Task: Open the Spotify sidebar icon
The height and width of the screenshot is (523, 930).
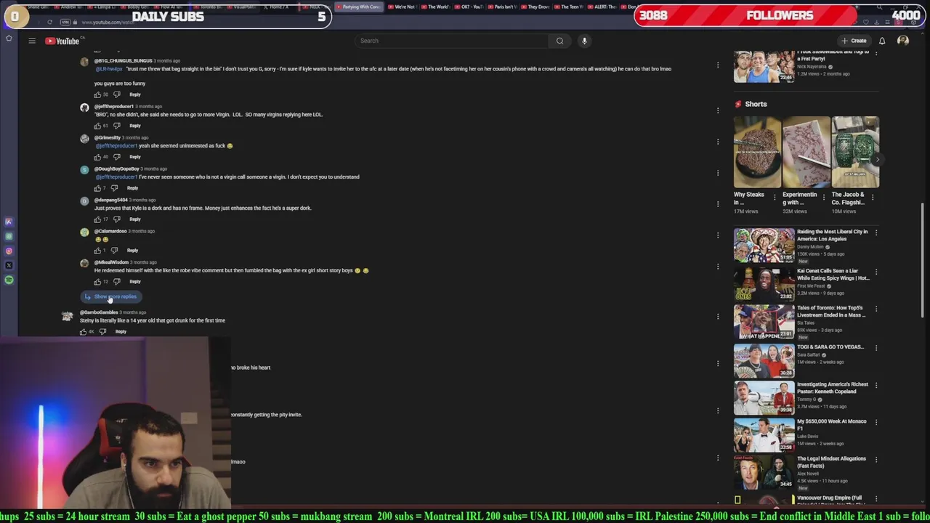Action: coord(9,280)
